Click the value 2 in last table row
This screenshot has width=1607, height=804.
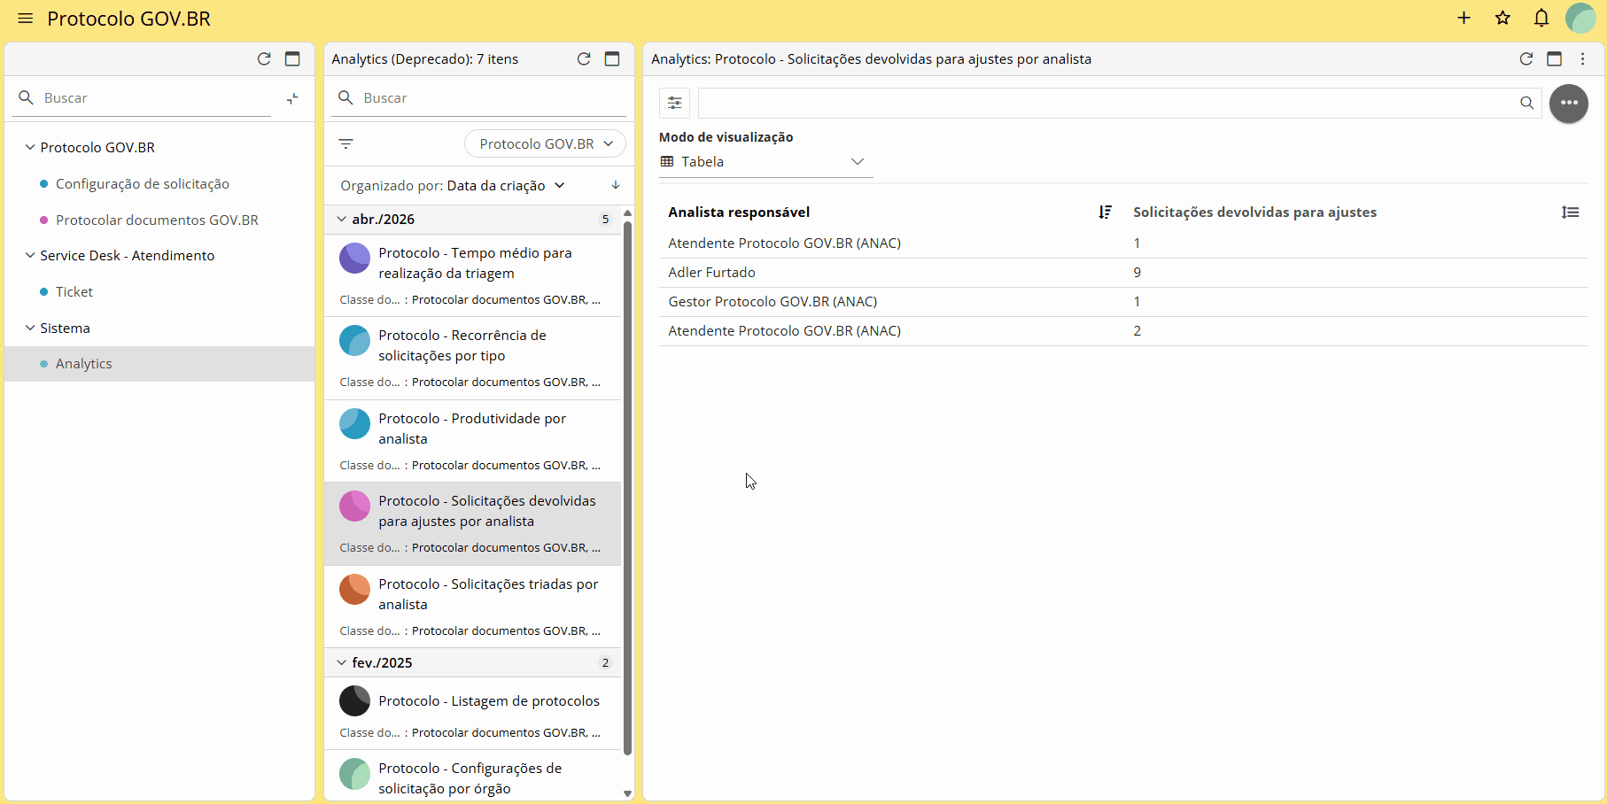pyautogui.click(x=1137, y=330)
